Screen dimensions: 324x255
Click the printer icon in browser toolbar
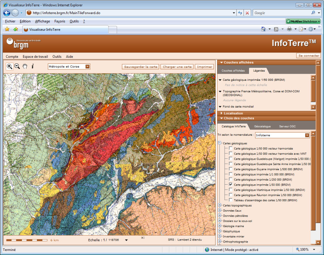tap(289, 29)
